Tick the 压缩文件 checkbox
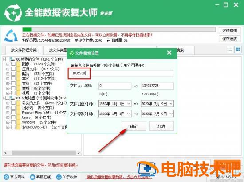The image size is (244, 182). (13, 68)
